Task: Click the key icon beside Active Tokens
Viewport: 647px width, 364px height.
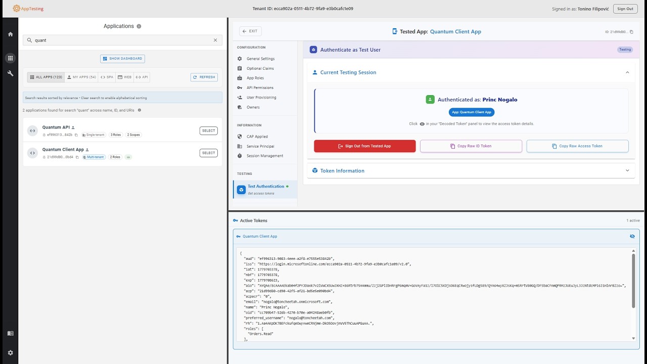Action: tap(236, 220)
